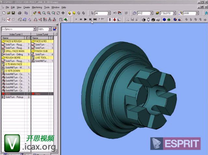208x155 pixels.
Task: Select the Zoom In magnifier tool
Action: (x=39, y=13)
